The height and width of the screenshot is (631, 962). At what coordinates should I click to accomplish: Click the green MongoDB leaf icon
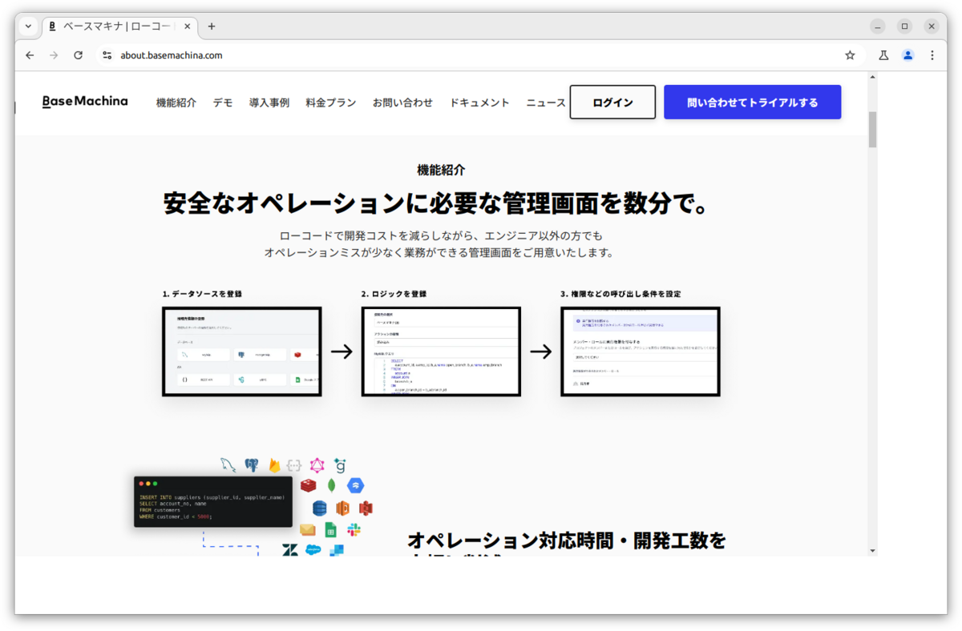331,484
